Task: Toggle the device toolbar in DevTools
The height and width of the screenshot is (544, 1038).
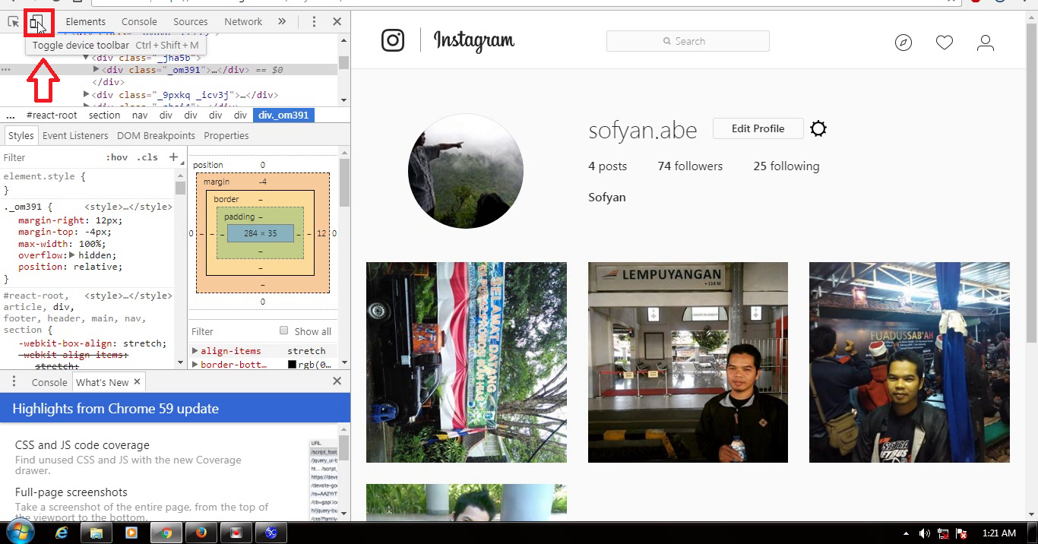Action: [x=37, y=23]
